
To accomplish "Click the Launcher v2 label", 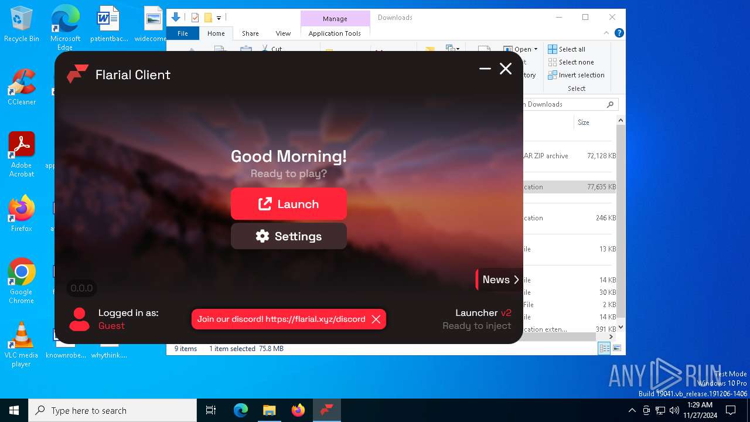I will tap(483, 313).
